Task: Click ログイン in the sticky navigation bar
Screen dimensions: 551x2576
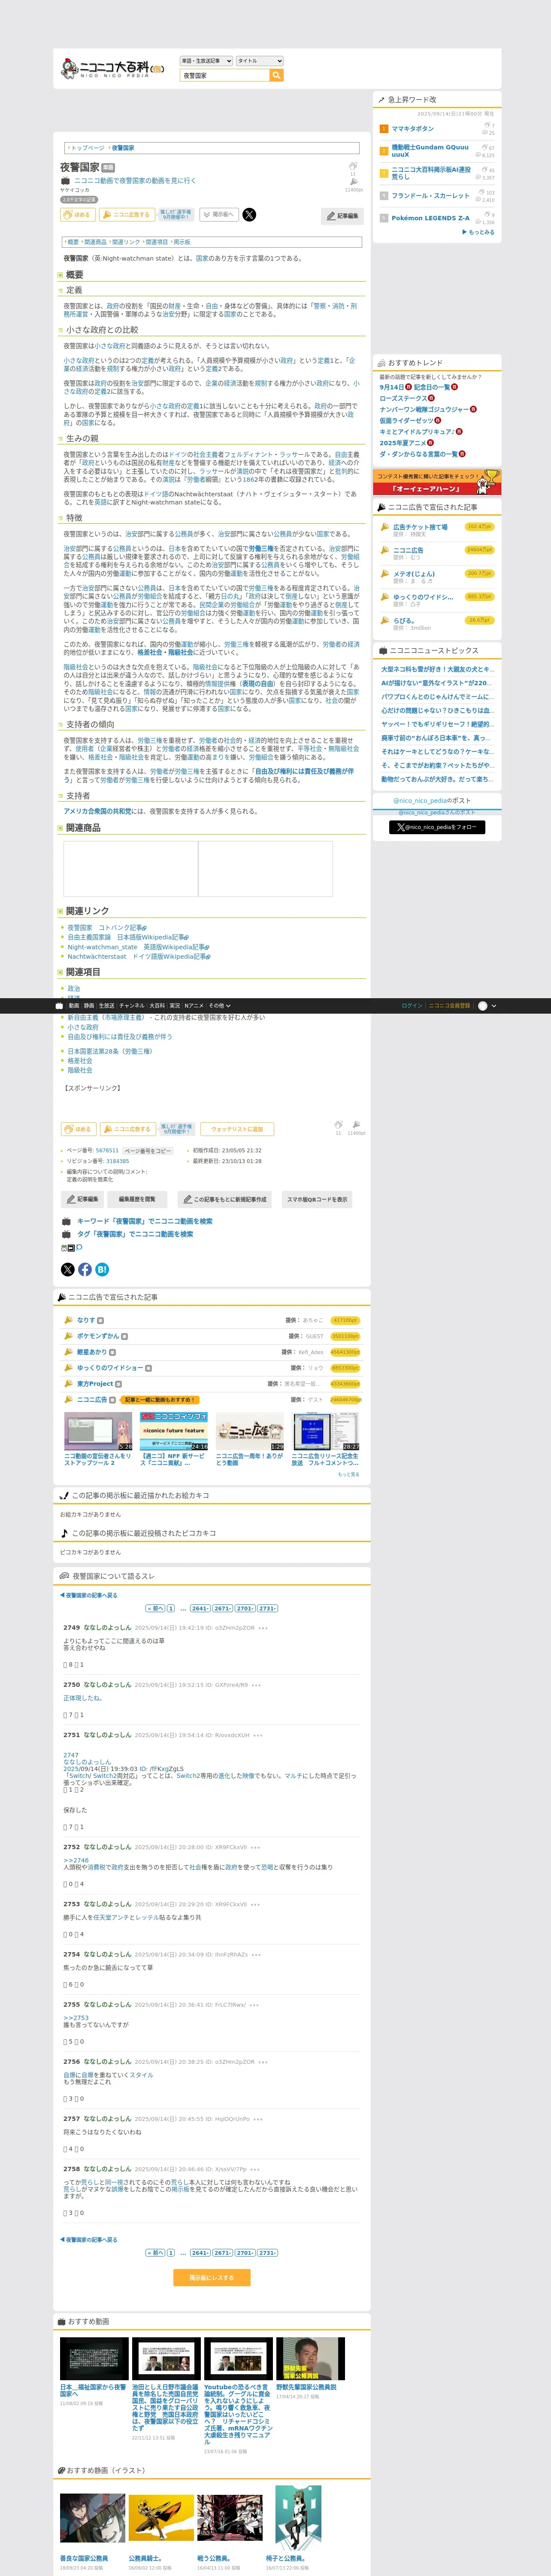Action: point(411,1006)
